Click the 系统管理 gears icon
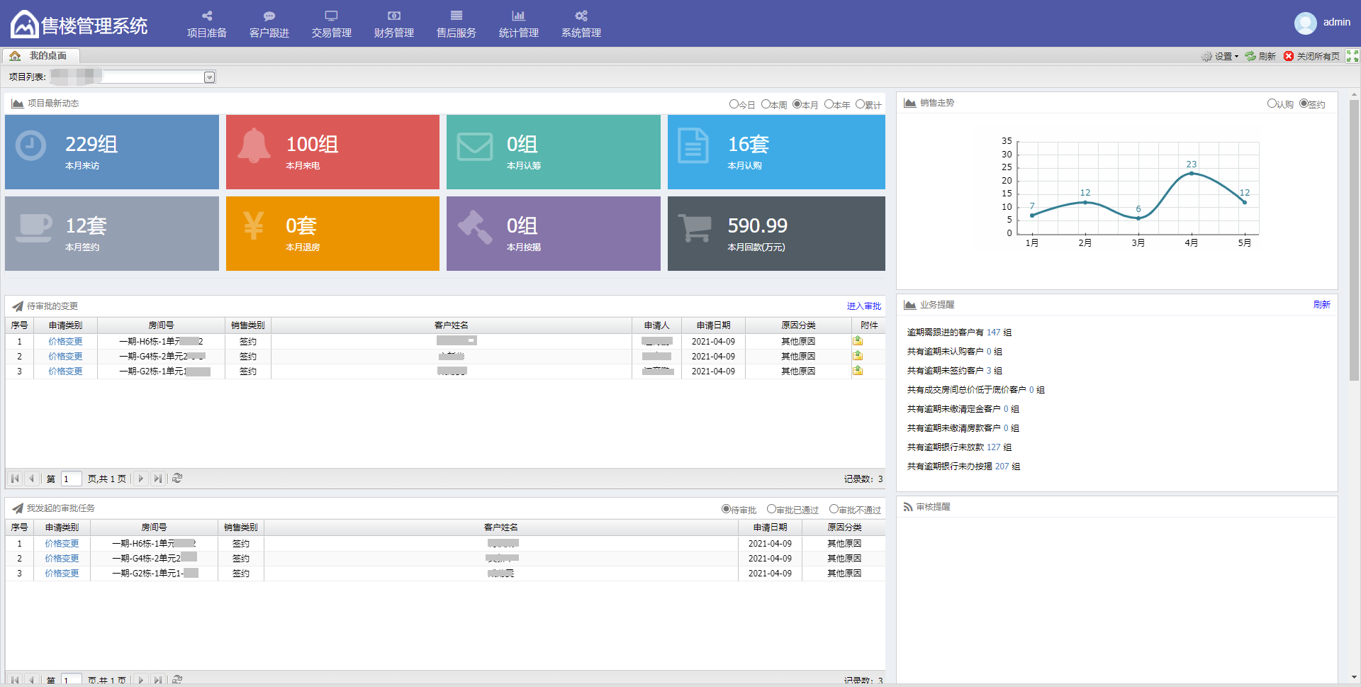Screen dimensions: 1361x687 (x=581, y=16)
